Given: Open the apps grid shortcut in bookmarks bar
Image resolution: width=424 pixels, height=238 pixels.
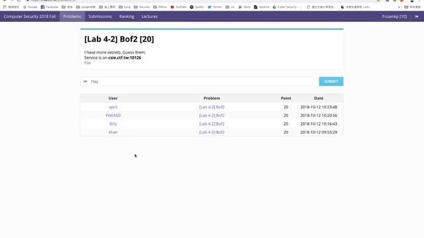Looking at the screenshot, I should click(11, 7).
